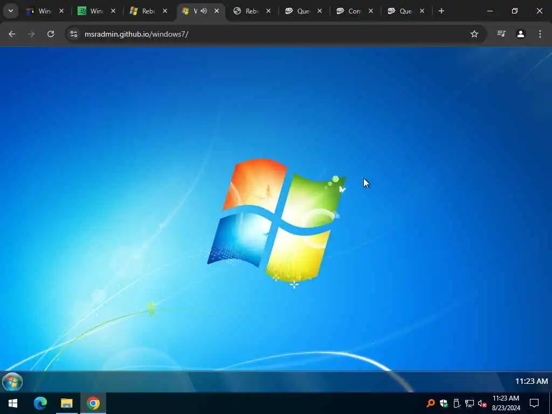Click the orange magnifier tray icon
The image size is (552, 414).
tap(431, 403)
